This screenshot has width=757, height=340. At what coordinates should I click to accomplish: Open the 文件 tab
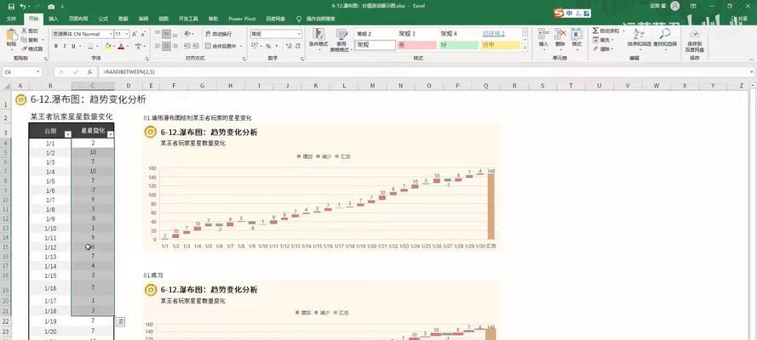click(11, 19)
